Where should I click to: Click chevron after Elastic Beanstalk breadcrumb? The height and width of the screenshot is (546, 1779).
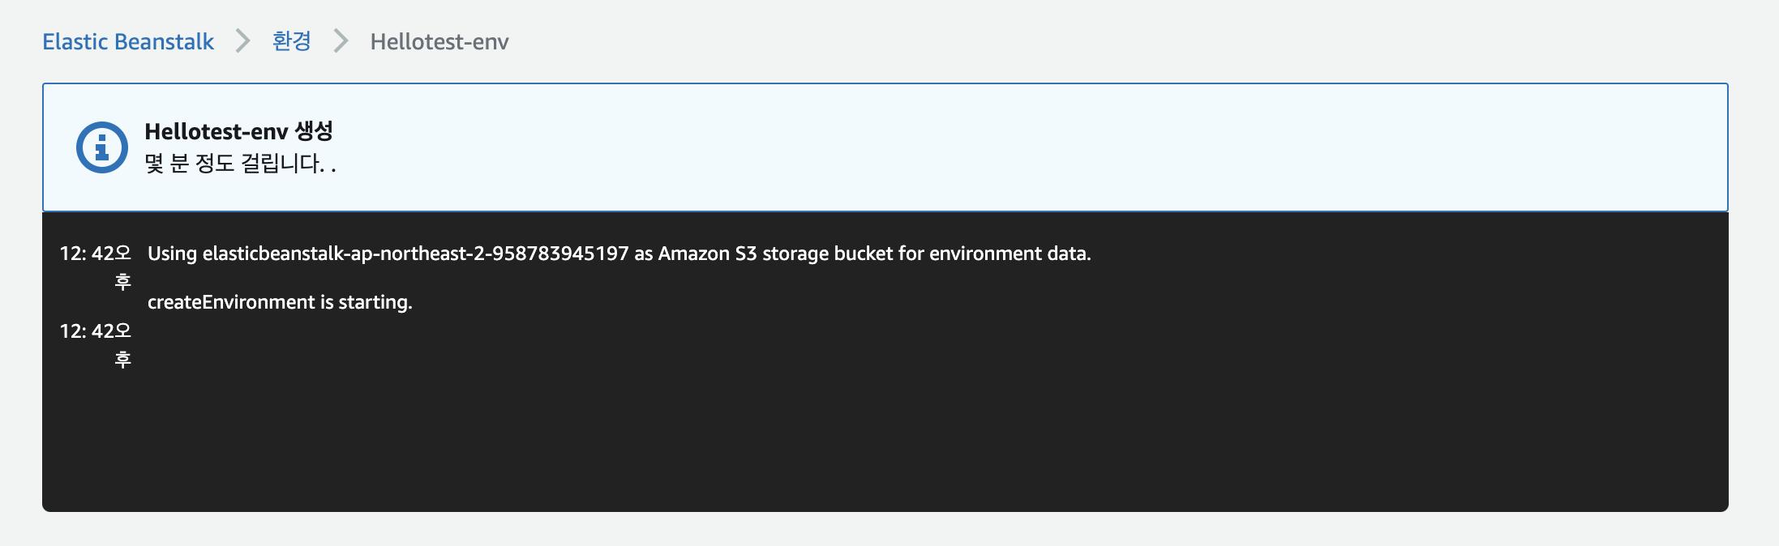242,41
